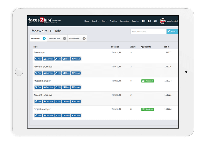The height and width of the screenshot is (144, 205).
Task: Open Overview for the Accountant job
Action: (x=48, y=59)
